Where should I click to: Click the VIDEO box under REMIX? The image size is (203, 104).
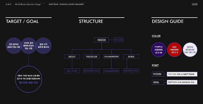(135, 71)
